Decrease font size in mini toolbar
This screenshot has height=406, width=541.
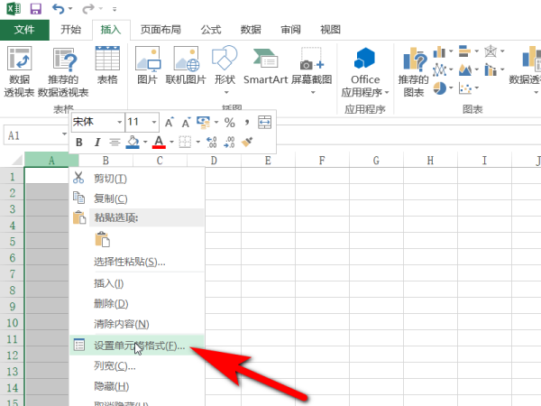pos(187,122)
